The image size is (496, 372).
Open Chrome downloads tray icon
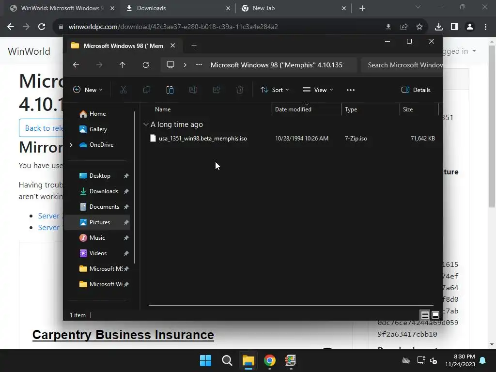(439, 27)
